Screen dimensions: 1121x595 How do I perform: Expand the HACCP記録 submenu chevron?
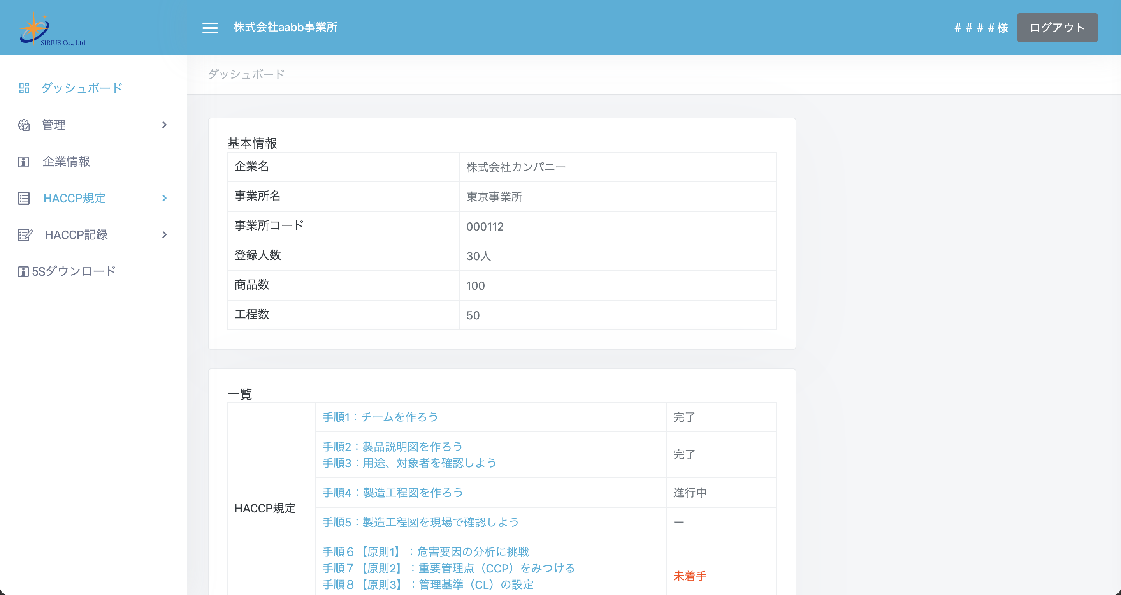164,235
